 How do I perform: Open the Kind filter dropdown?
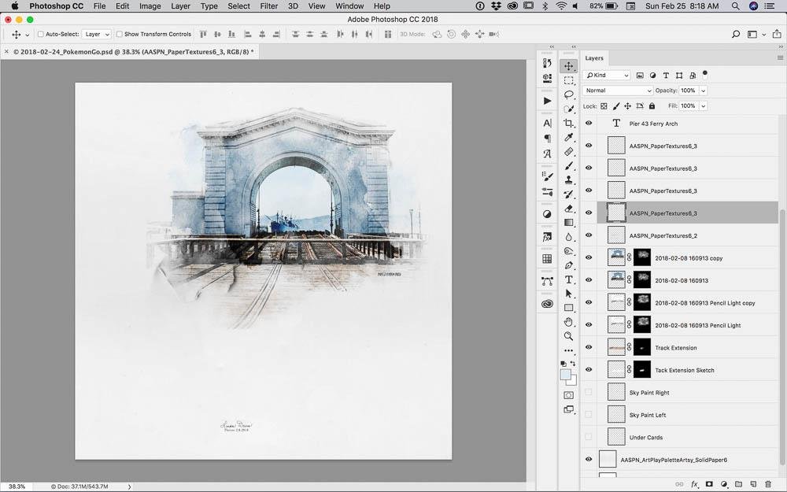tap(607, 76)
